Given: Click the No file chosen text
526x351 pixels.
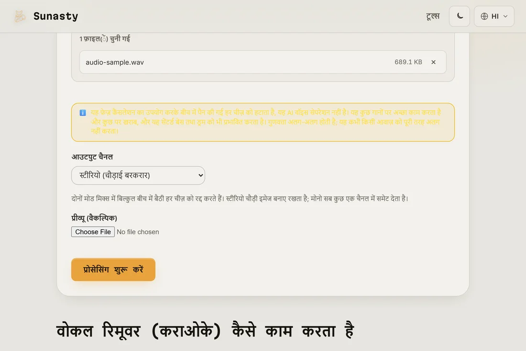Looking at the screenshot, I should pos(138,232).
